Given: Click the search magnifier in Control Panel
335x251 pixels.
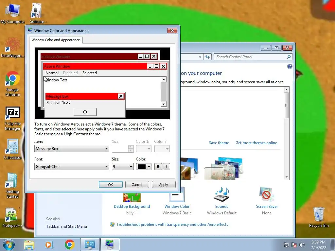Looking at the screenshot, I should tap(289, 57).
